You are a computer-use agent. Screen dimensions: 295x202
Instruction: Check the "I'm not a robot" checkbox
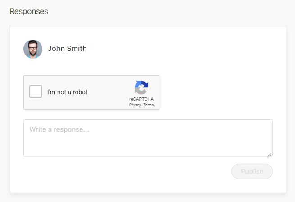(36, 92)
